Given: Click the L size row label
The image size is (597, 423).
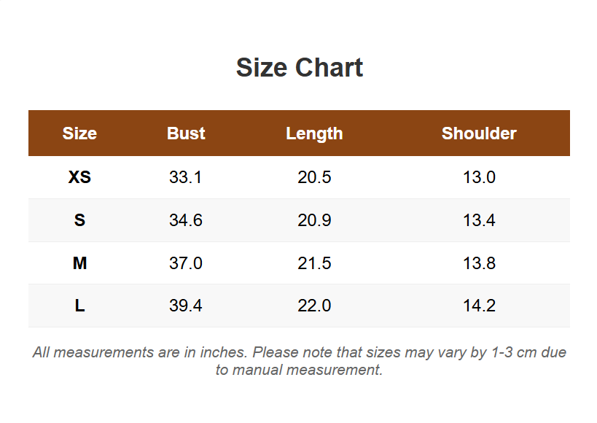Looking at the screenshot, I should (x=79, y=306).
